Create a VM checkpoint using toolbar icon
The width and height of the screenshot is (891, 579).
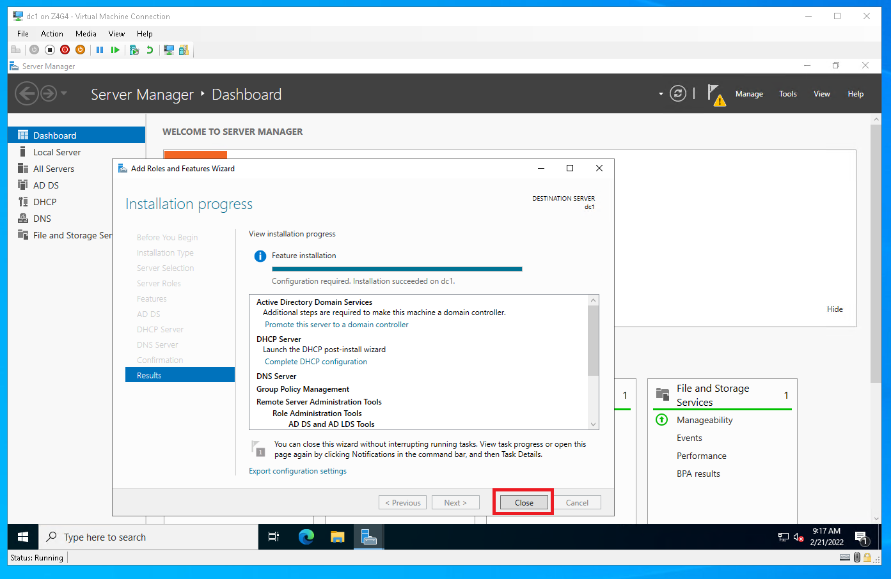[134, 50]
